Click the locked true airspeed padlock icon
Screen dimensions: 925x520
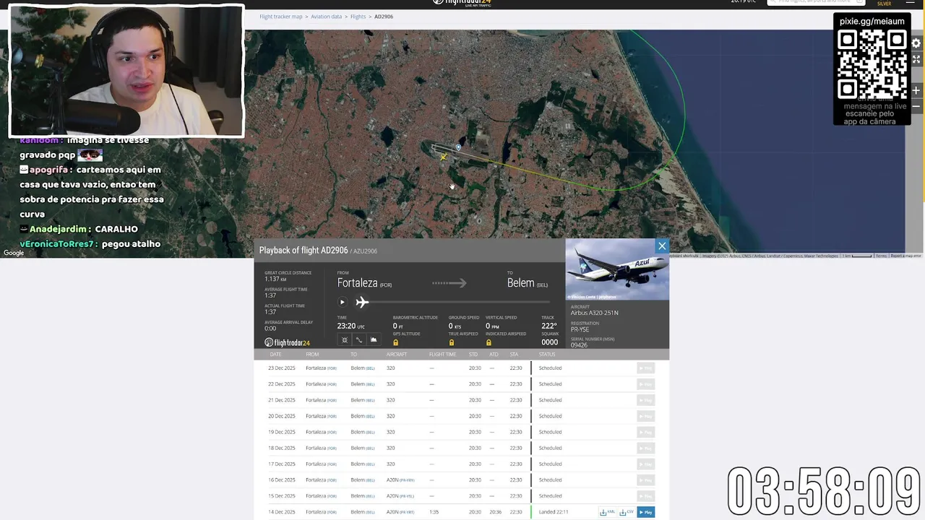[452, 342]
